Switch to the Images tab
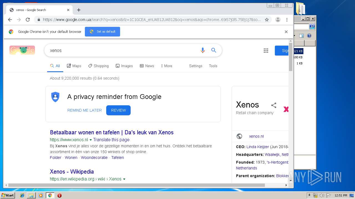The height and width of the screenshot is (199, 355). point(124,66)
